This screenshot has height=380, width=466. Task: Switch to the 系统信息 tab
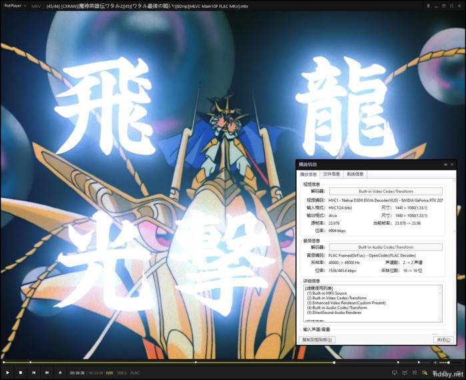[x=355, y=174]
